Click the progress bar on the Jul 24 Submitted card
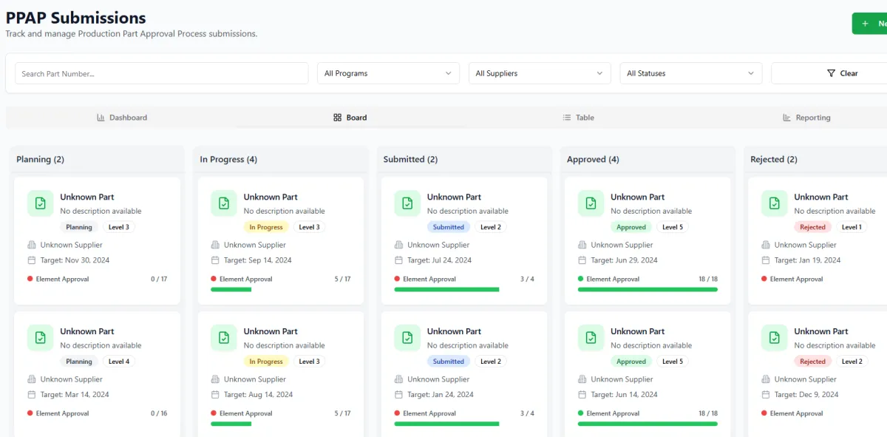The height and width of the screenshot is (437, 887). pos(446,290)
